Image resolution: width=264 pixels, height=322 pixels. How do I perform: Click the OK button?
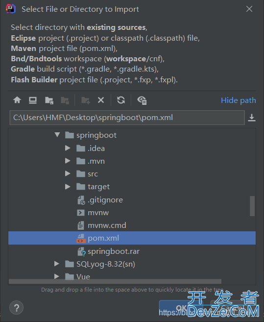(181, 308)
